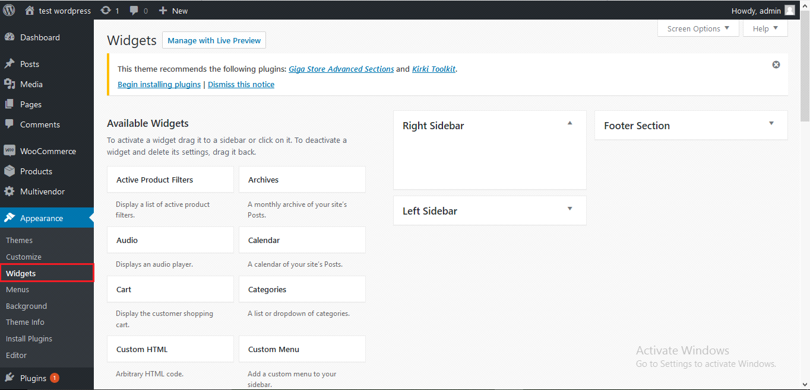Screen dimensions: 810x390
Task: Open the comments bubble icon in admin bar
Action: 134,11
